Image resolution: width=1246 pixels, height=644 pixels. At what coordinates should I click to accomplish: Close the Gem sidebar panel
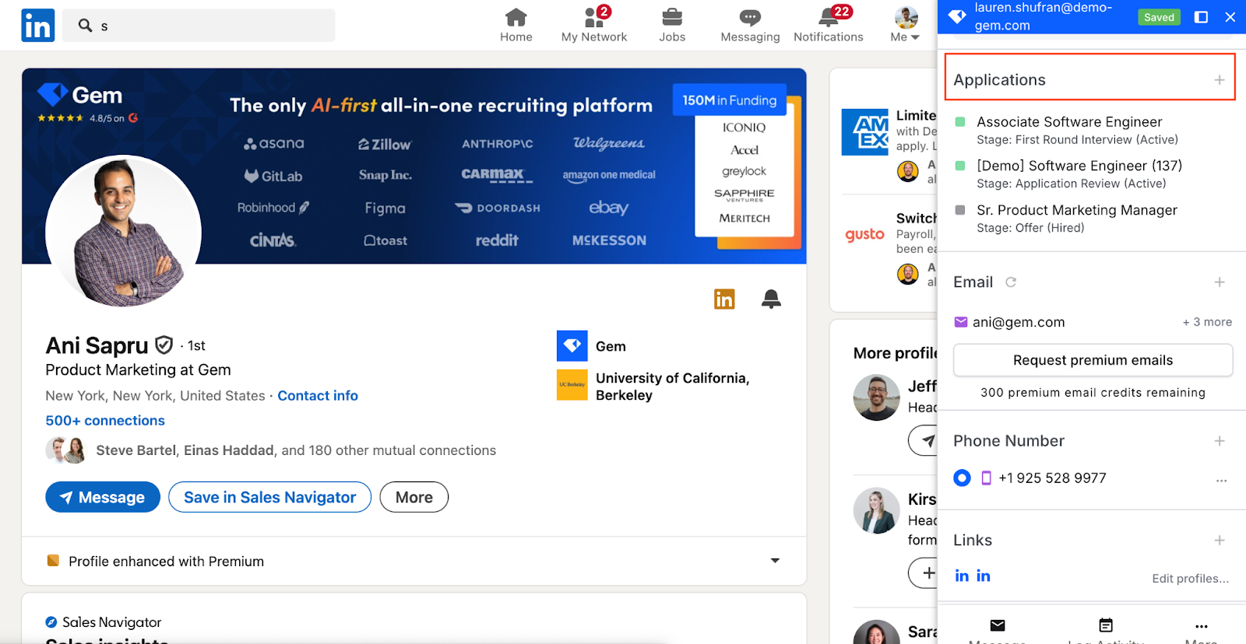pyautogui.click(x=1230, y=17)
